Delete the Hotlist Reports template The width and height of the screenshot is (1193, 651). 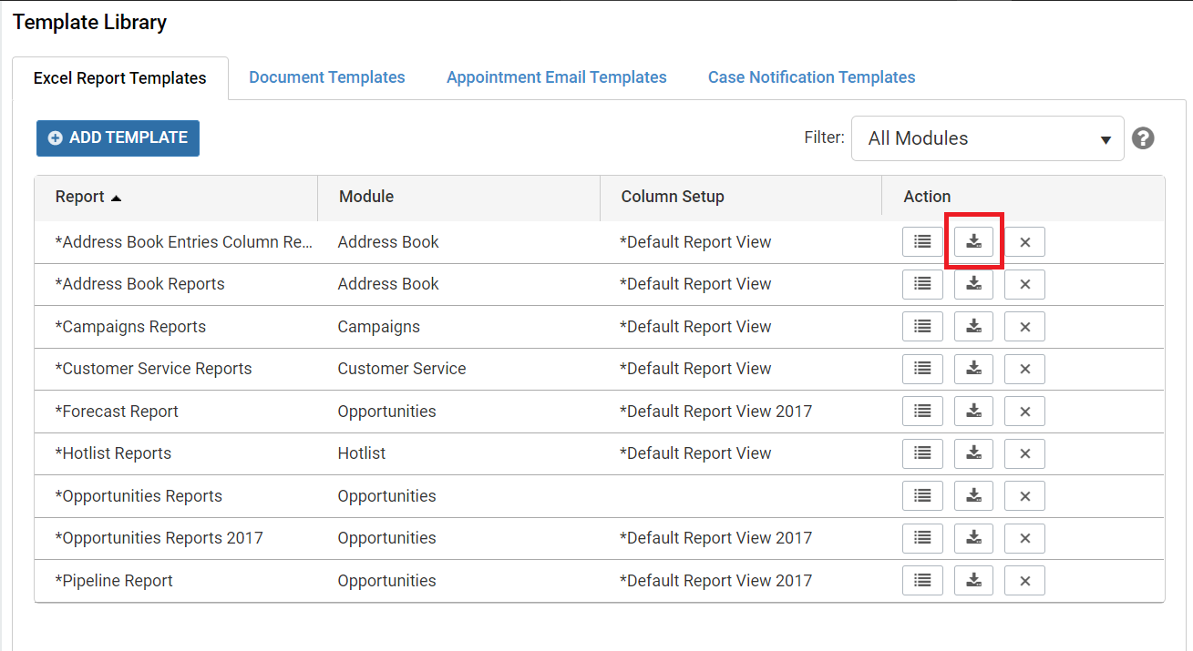[1024, 453]
